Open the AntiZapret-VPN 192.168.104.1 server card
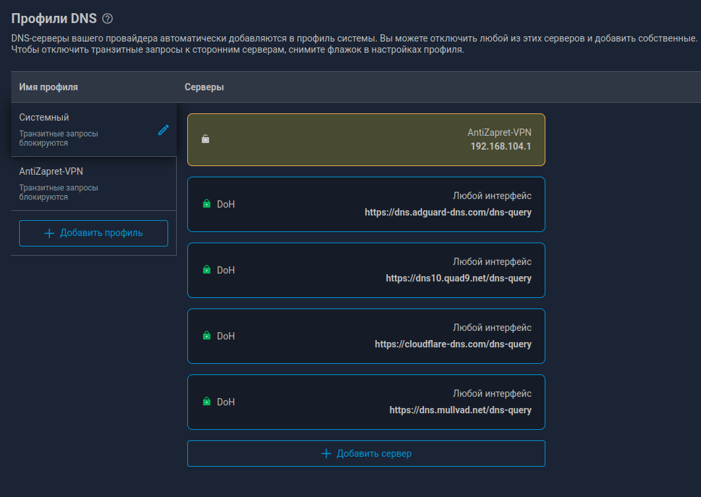 (x=366, y=140)
